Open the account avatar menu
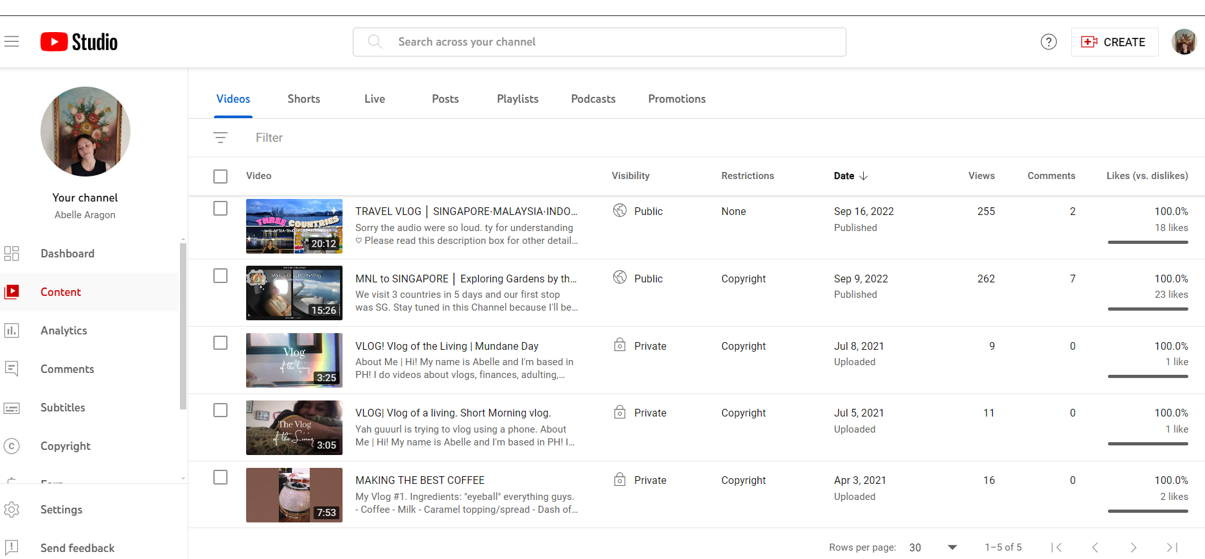1205x559 pixels. 1183,42
